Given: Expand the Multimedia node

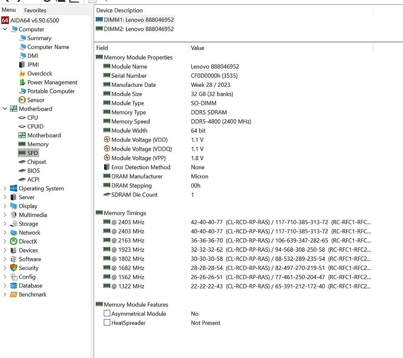Looking at the screenshot, I should (x=5, y=215).
